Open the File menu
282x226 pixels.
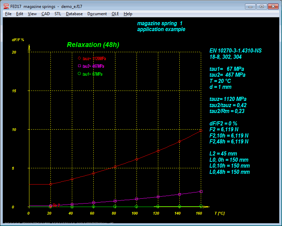click(8, 14)
